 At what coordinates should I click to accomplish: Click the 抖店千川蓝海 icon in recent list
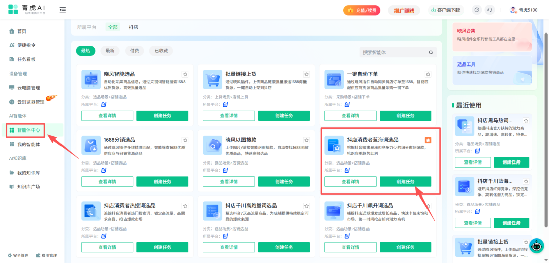click(465, 186)
